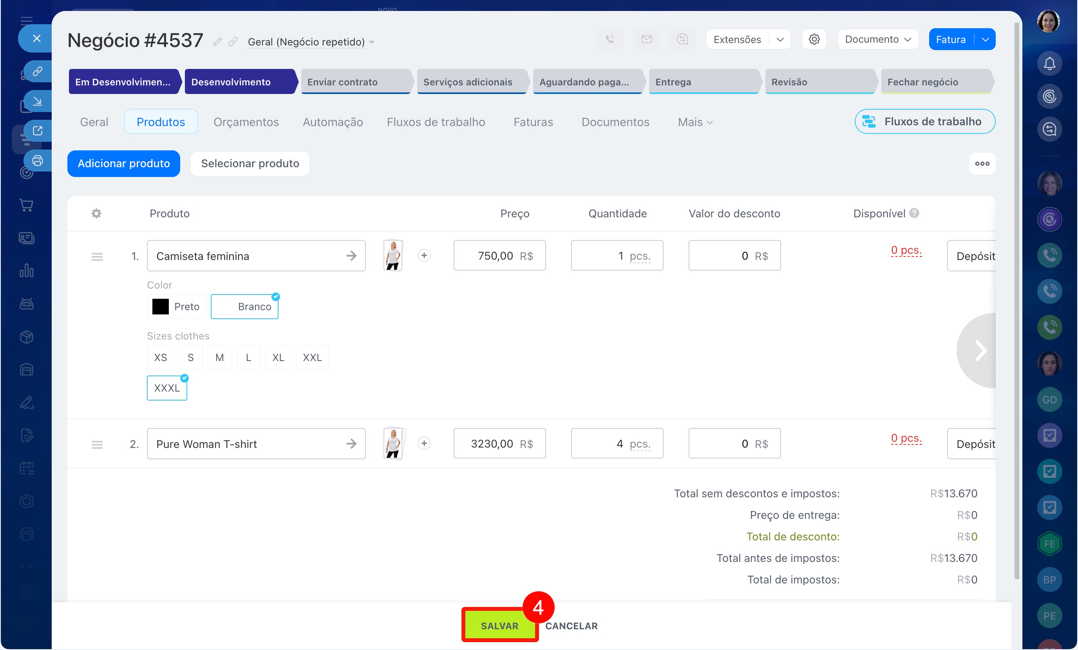This screenshot has height=650, width=1078.
Task: Click the phone call icon in header
Action: tap(610, 40)
